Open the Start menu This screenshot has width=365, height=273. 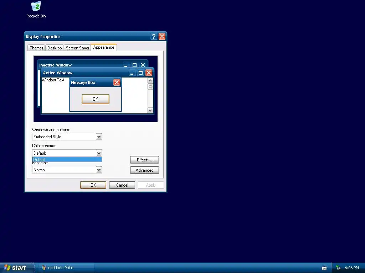point(17,268)
